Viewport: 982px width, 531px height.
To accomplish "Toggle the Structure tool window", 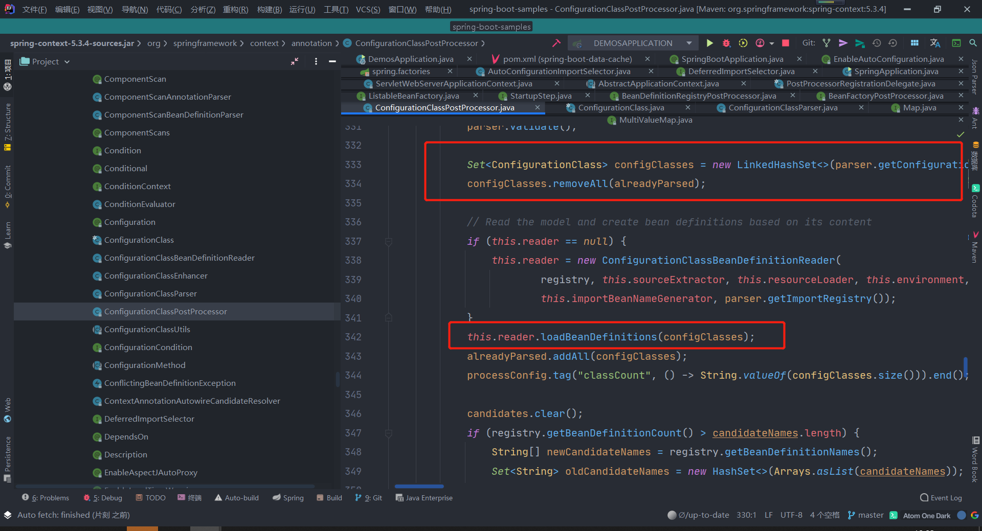I will pos(7,127).
